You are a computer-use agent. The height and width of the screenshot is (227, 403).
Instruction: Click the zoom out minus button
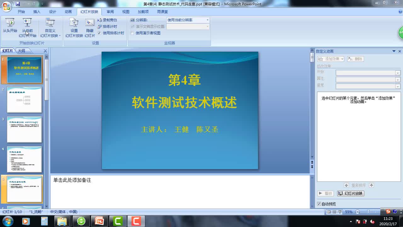357,212
